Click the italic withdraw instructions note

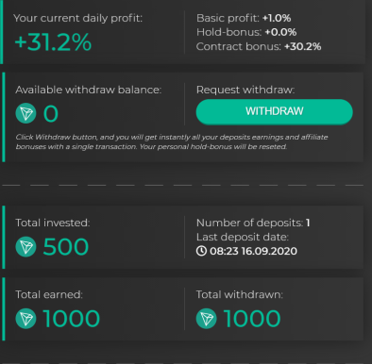click(172, 141)
